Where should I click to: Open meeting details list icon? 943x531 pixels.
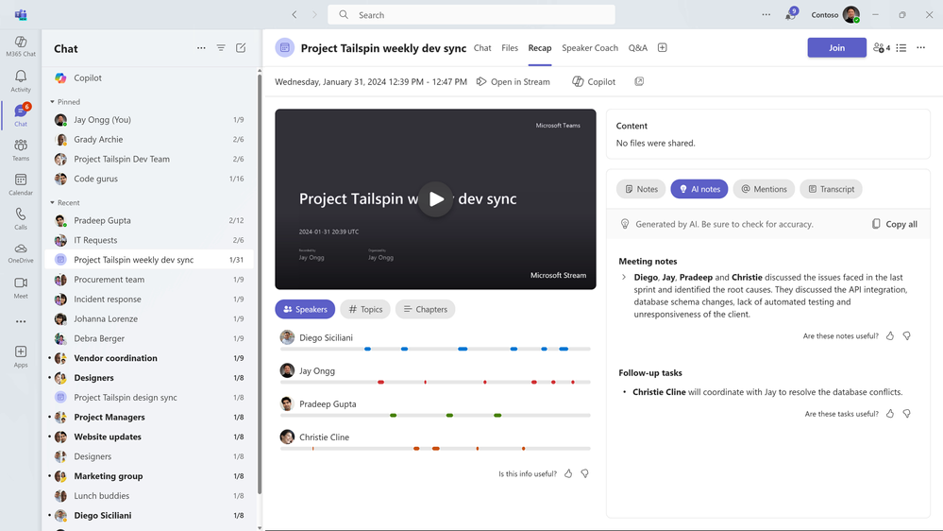(901, 47)
